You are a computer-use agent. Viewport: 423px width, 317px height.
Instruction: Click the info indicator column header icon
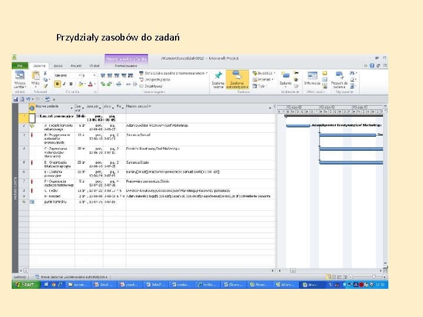[x=32, y=109]
